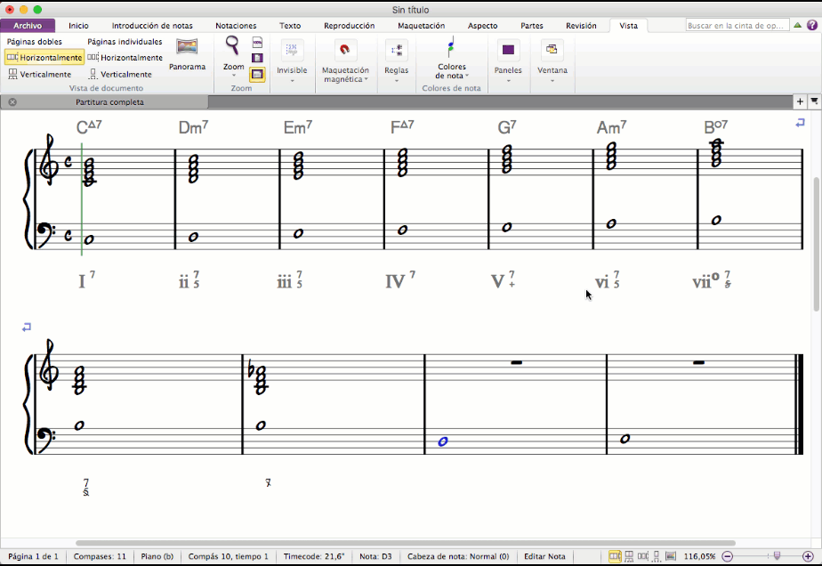Open tab list dropdown at right
822x566 pixels.
point(814,101)
